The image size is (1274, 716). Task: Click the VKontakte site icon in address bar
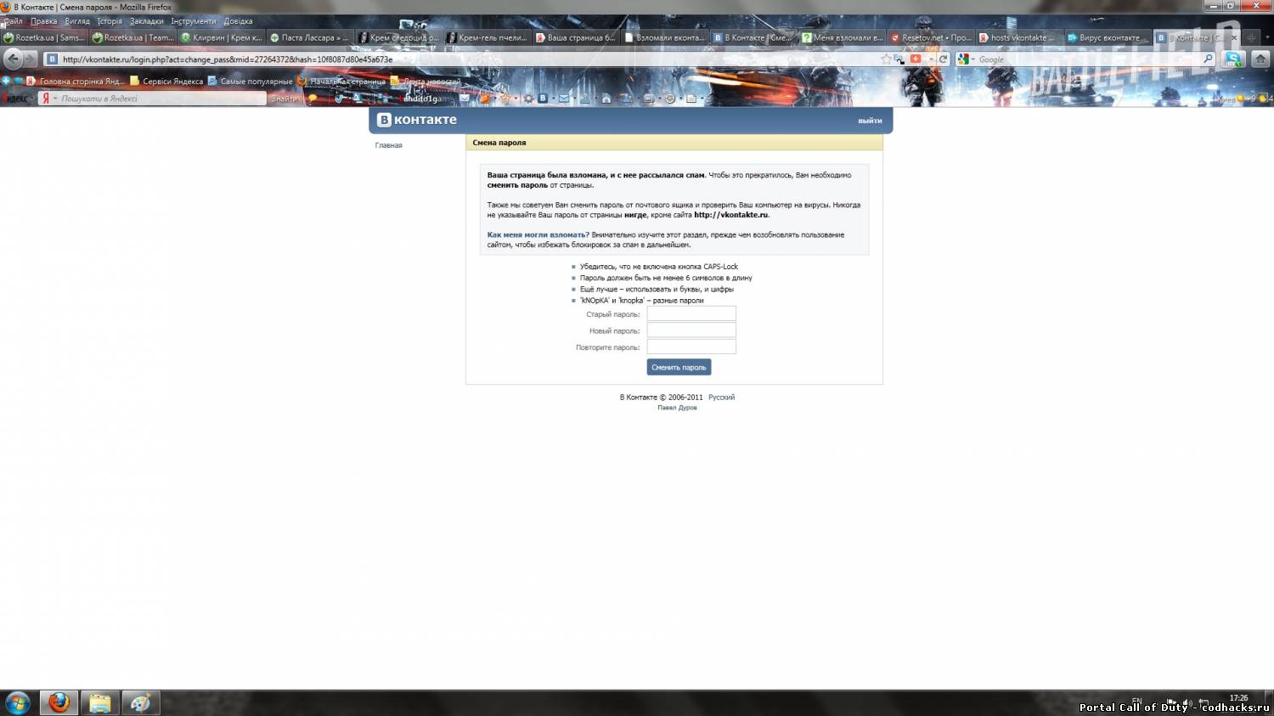coord(52,59)
